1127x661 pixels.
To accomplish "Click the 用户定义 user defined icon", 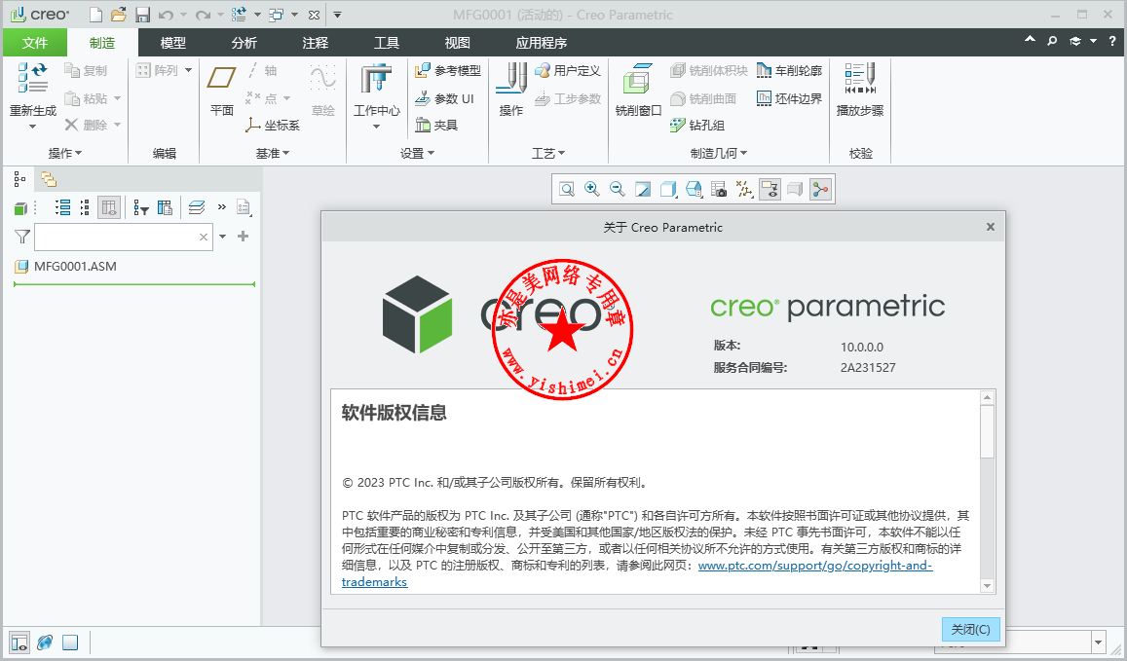I will 568,70.
